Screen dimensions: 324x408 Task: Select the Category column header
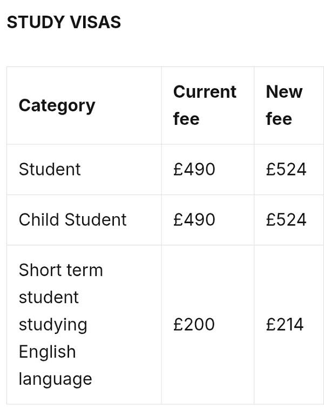57,105
